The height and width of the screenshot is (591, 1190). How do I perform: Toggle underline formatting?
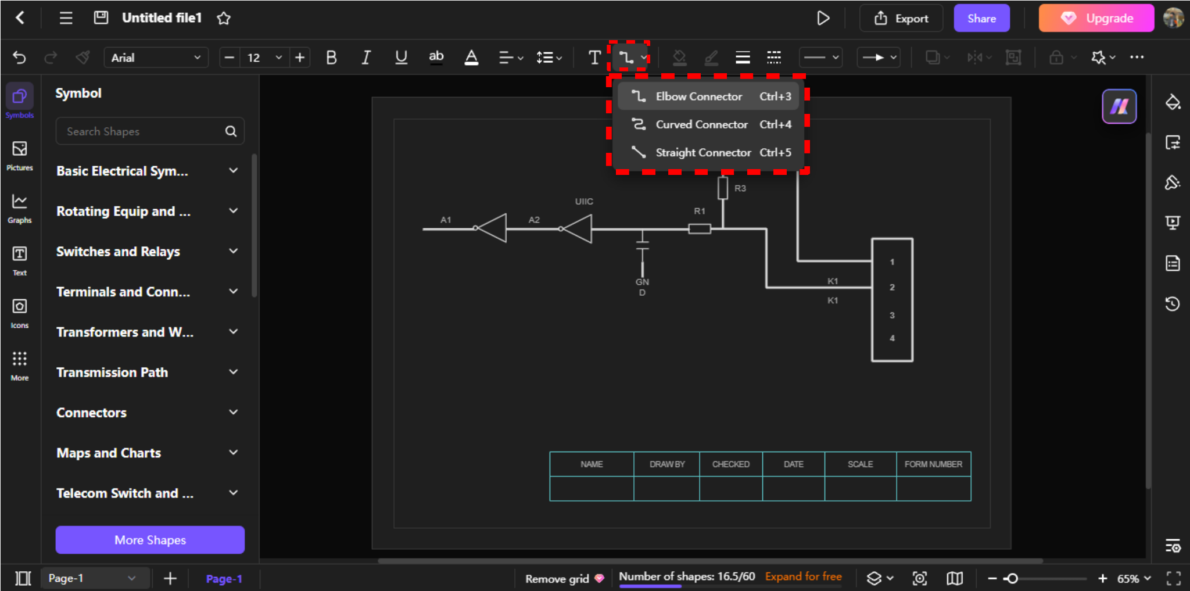(401, 58)
